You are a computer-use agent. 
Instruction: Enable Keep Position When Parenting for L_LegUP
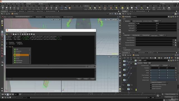click(x=151, y=85)
